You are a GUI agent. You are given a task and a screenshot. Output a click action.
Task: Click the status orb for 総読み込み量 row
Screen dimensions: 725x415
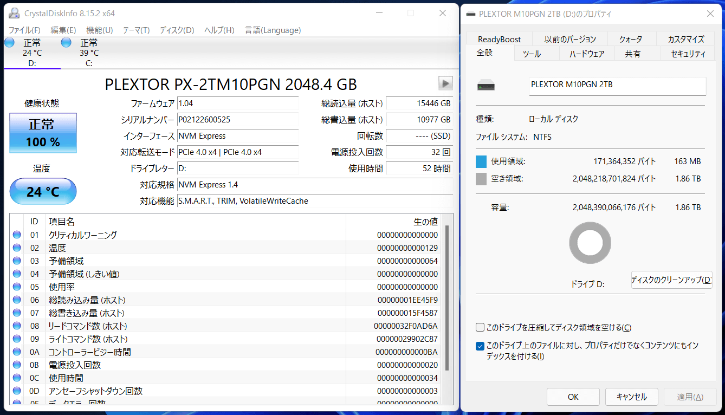tap(17, 300)
